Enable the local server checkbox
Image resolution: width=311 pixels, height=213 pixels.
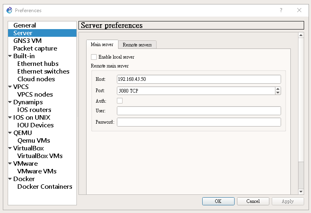coord(94,57)
